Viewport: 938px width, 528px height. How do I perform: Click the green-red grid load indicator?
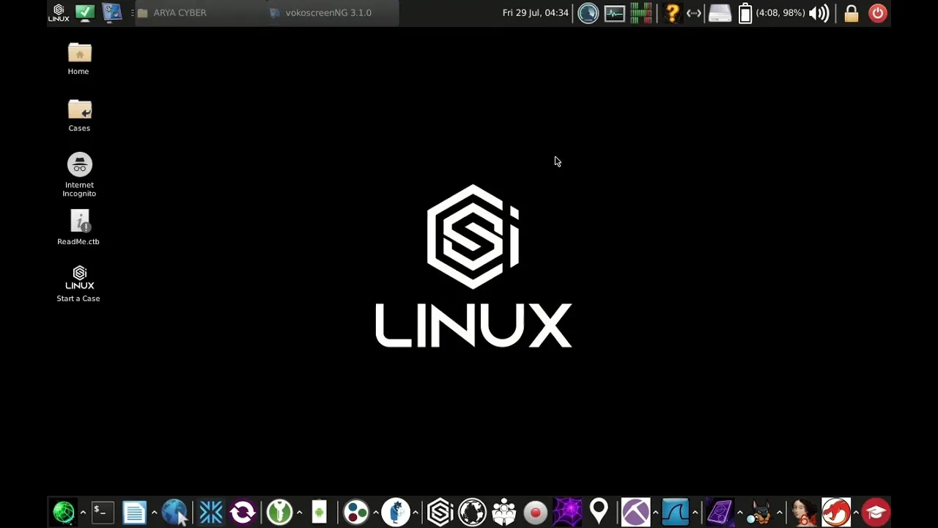[641, 12]
